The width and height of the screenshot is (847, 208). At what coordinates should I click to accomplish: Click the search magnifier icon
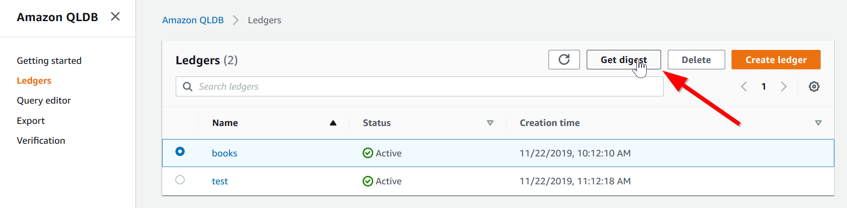[187, 87]
